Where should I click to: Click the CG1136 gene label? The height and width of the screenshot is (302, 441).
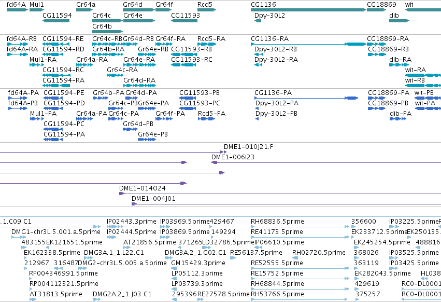click(x=263, y=5)
